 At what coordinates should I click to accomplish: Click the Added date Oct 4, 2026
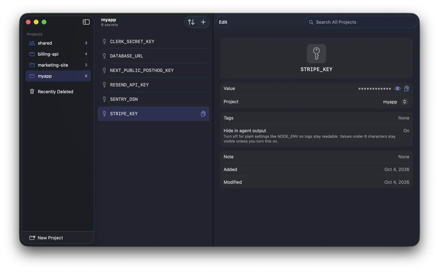(x=397, y=169)
